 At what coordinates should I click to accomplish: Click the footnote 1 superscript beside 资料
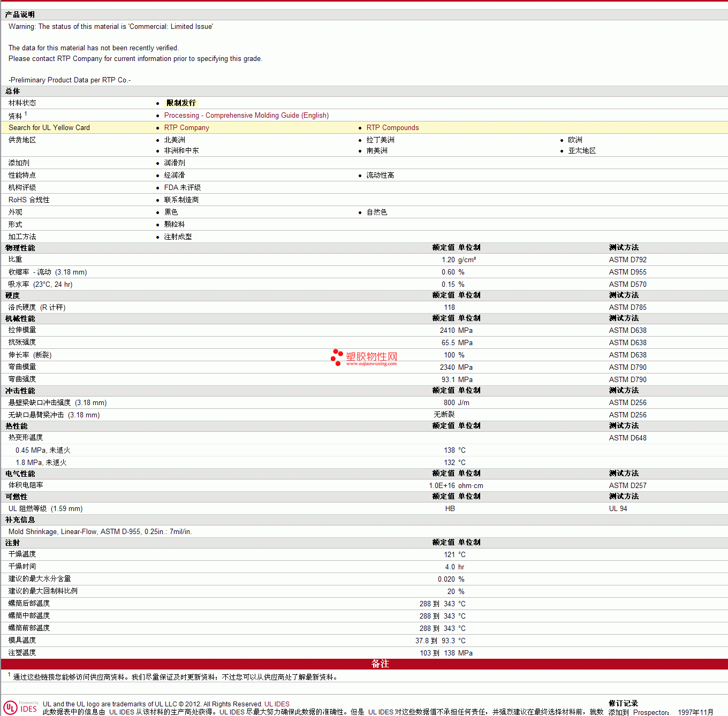(26, 113)
